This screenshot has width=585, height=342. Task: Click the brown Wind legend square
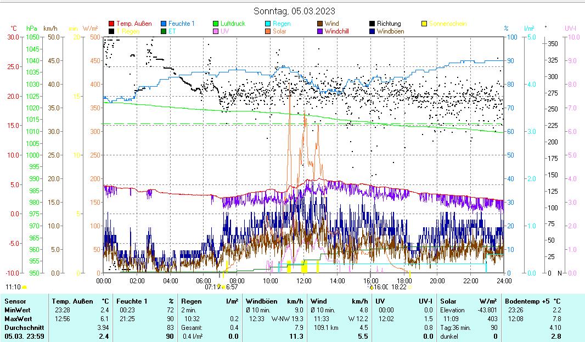point(319,24)
